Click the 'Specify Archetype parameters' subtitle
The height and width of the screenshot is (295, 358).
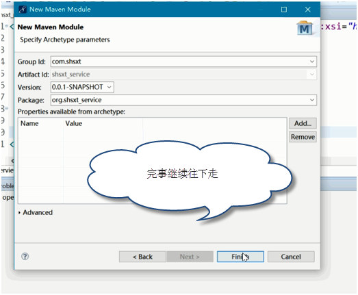tap(65, 40)
